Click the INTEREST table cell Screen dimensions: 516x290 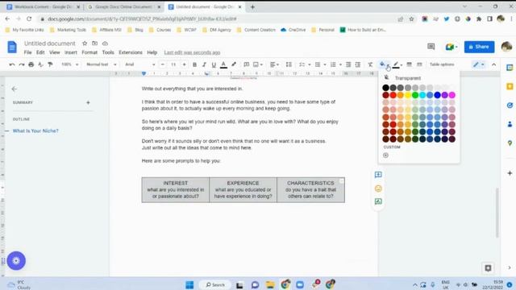[x=176, y=190]
